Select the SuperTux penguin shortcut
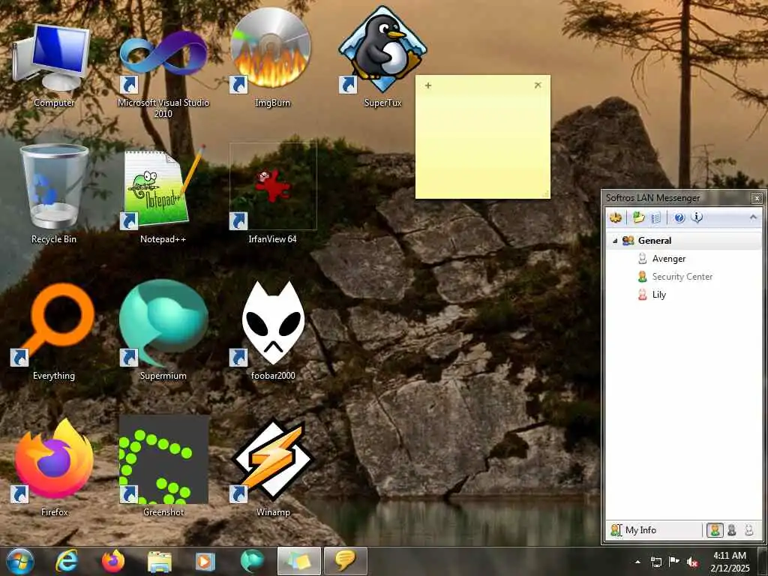 (382, 58)
